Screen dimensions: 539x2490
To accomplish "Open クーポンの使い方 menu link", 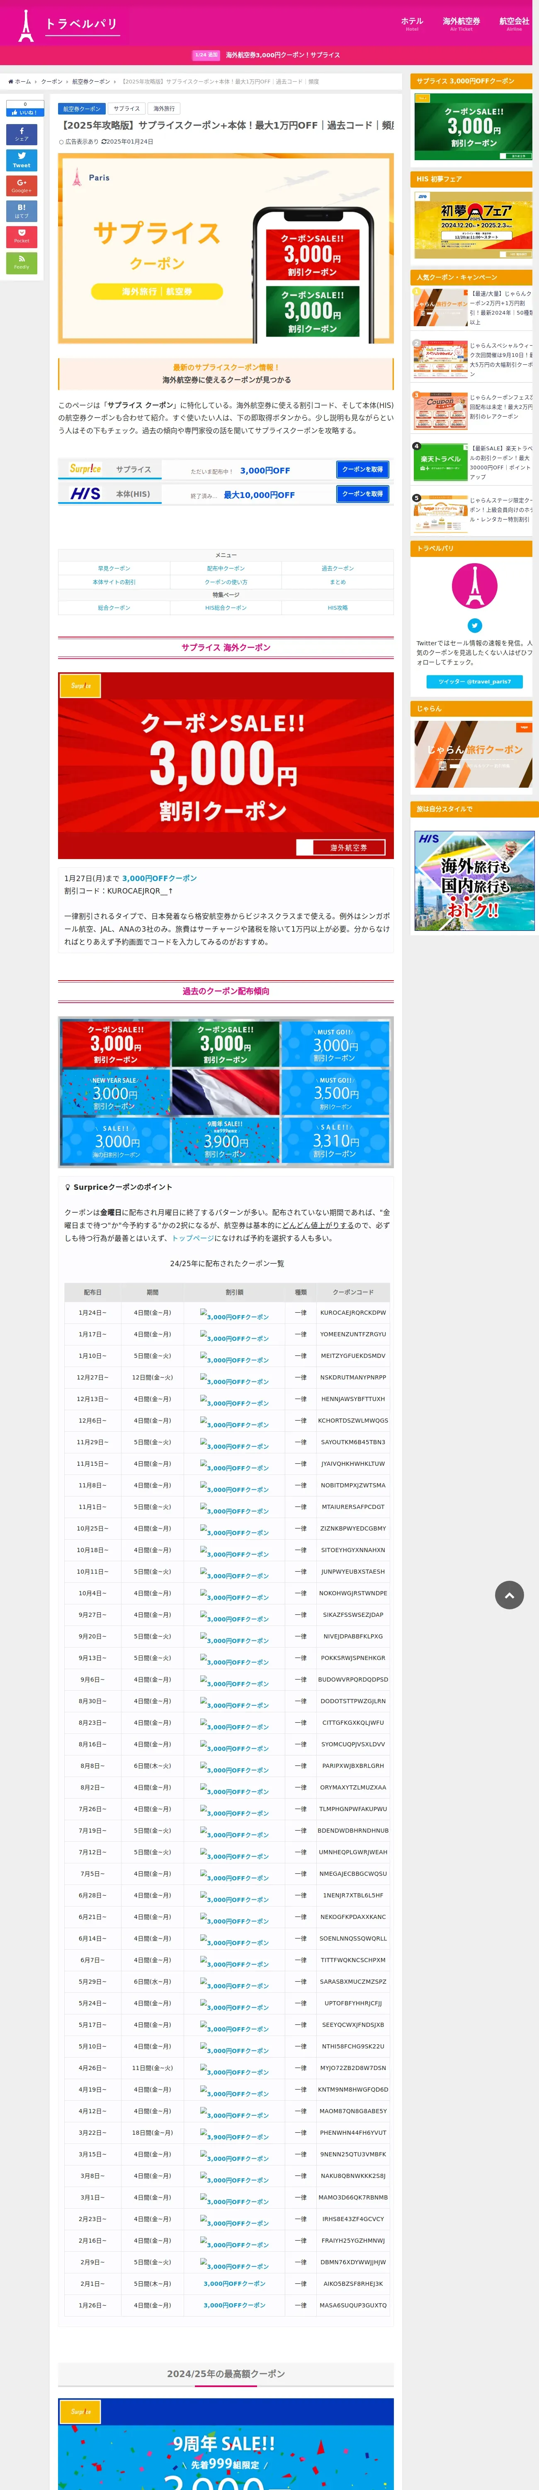I will point(226,582).
